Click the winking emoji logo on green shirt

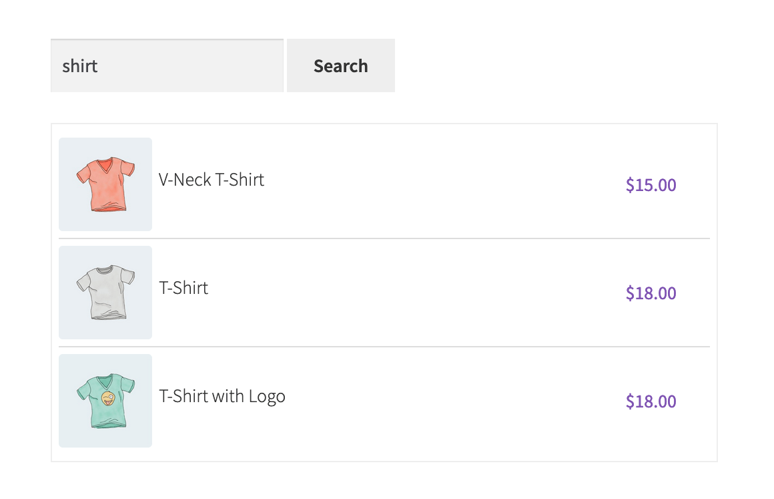(x=108, y=399)
